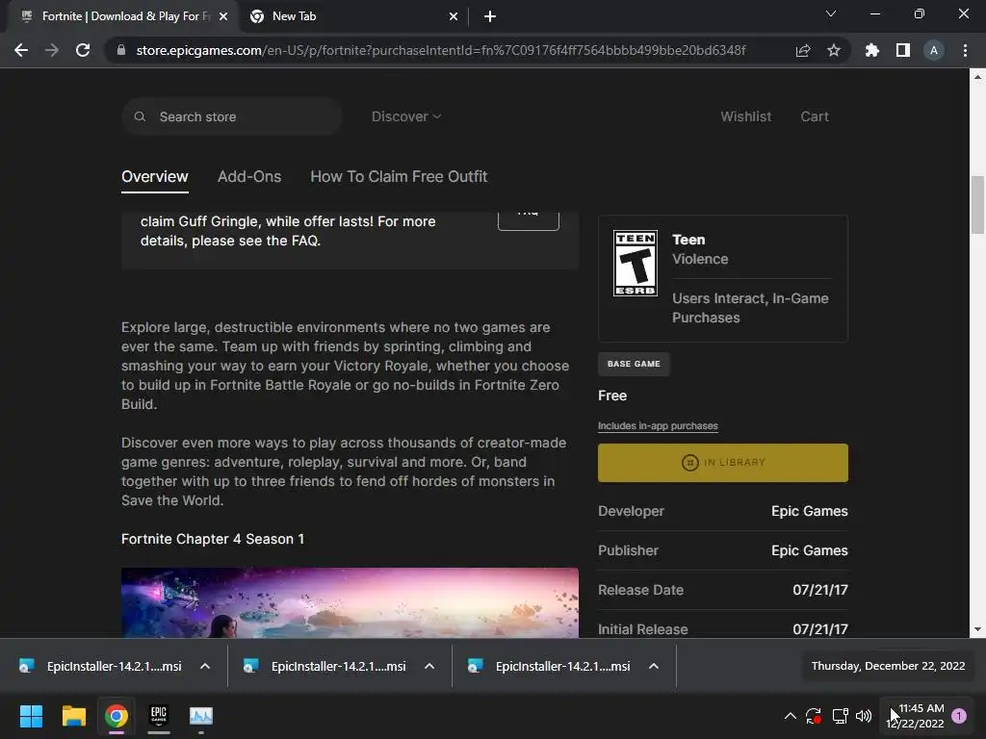Click Epic Games developer name
The width and height of the screenshot is (986, 739).
pyautogui.click(x=809, y=511)
